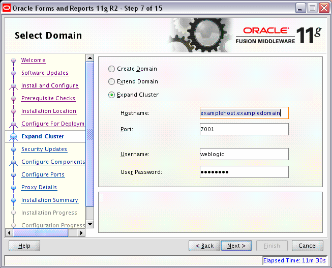Click the Installation Summary bullet icon
The width and height of the screenshot is (332, 268).
pos(14,200)
